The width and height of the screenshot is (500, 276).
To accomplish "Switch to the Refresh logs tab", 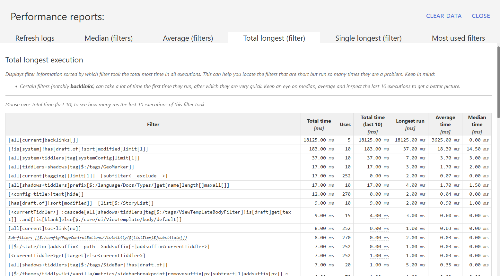I will tap(35, 38).
